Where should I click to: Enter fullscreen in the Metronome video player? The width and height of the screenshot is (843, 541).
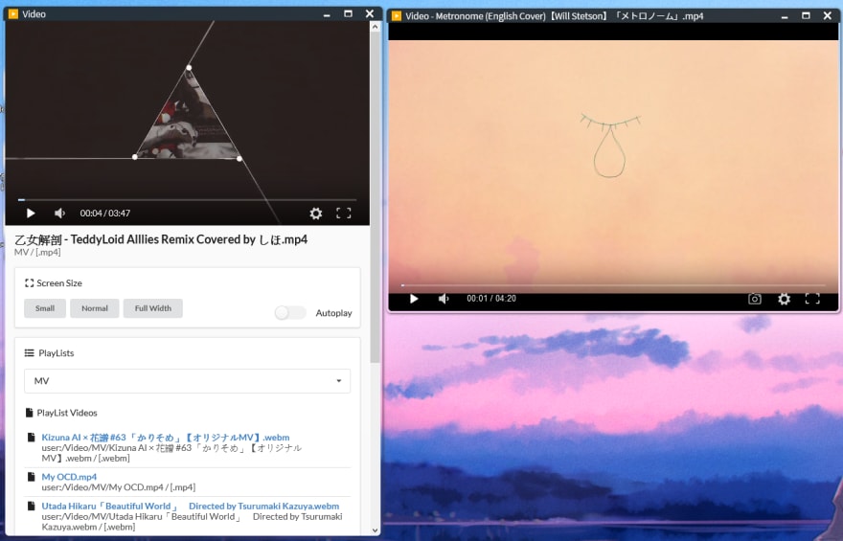click(x=812, y=299)
